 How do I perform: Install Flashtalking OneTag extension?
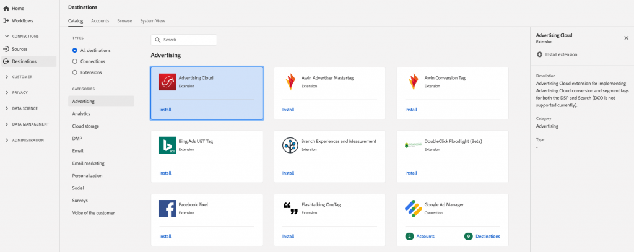click(x=288, y=237)
